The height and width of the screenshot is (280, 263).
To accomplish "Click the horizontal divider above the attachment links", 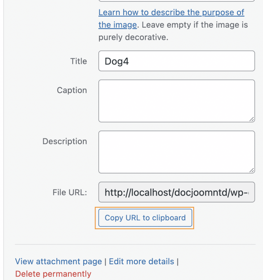I will pyautogui.click(x=135, y=244).
